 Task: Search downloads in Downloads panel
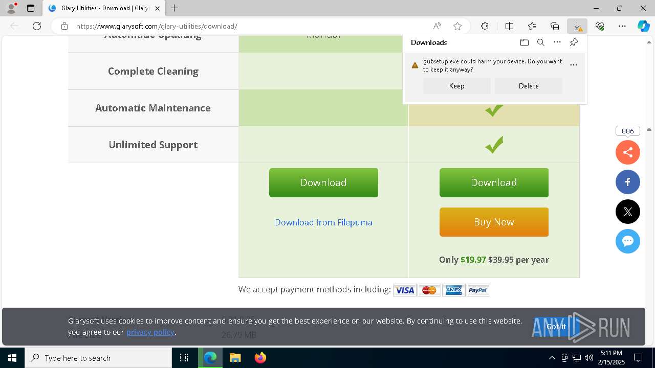coord(540,42)
